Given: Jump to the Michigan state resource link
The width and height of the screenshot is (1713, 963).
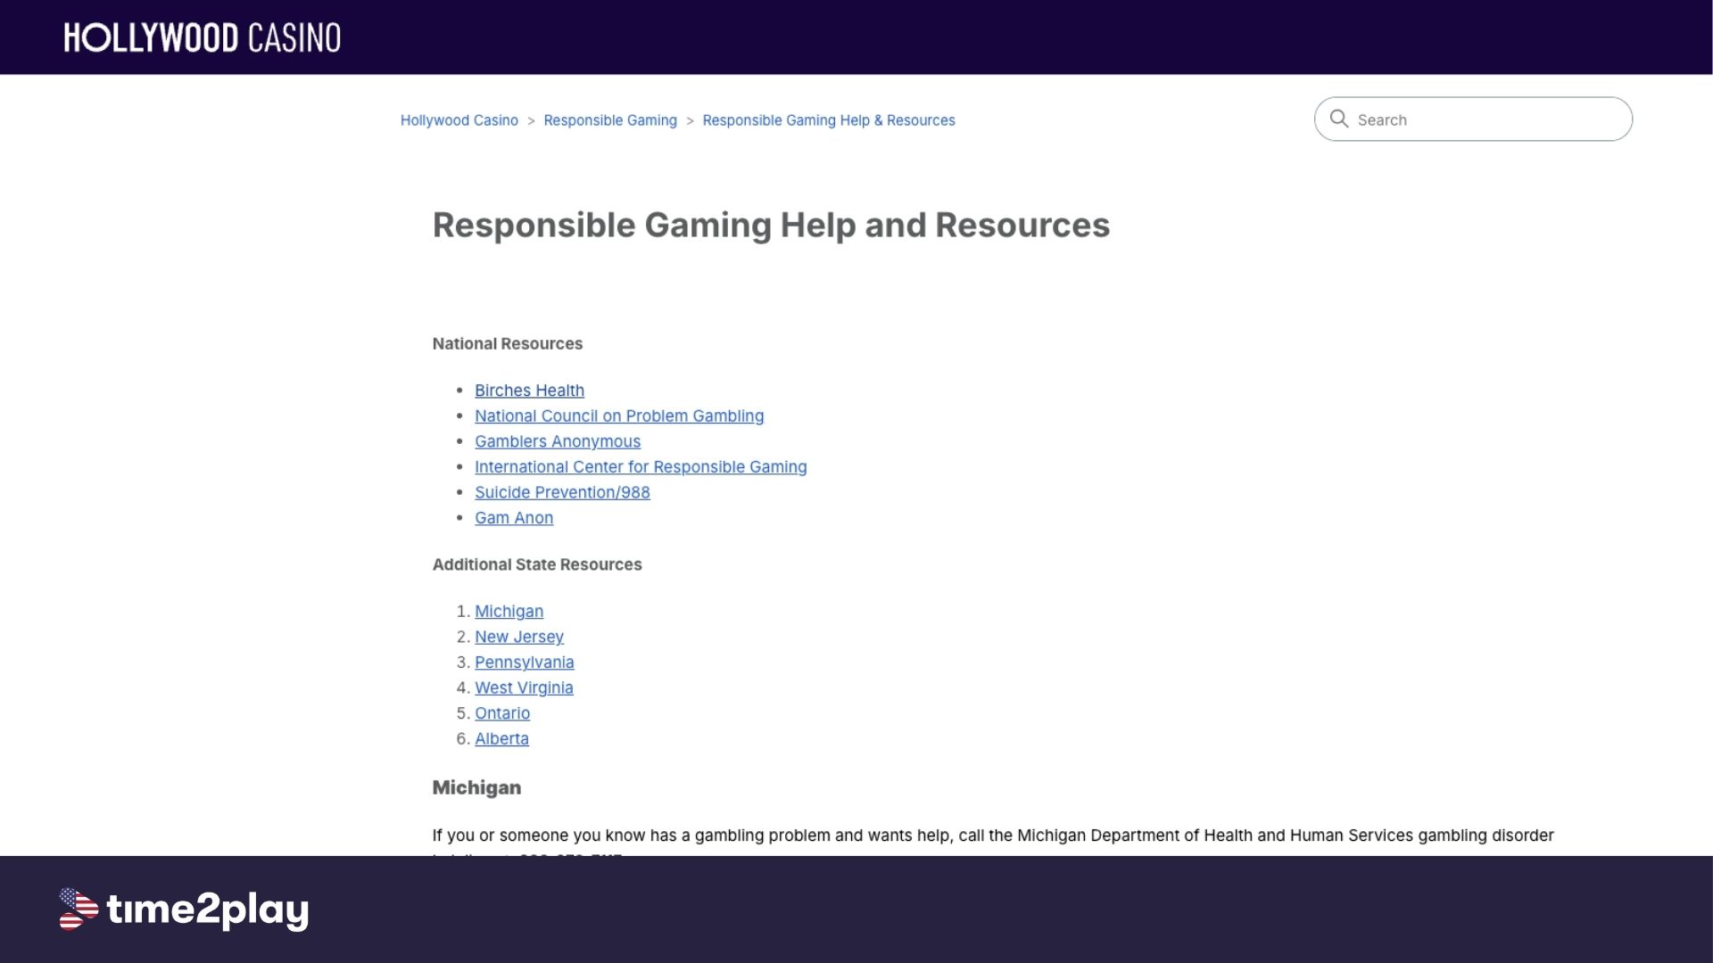Looking at the screenshot, I should [509, 612].
